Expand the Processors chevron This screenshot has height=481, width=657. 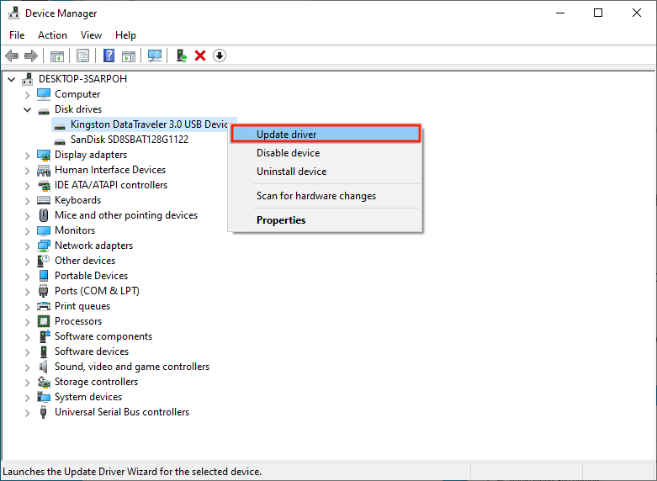pyautogui.click(x=28, y=322)
